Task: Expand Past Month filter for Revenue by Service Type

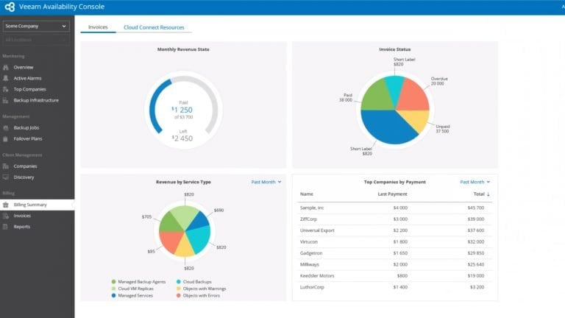Action: pyautogui.click(x=266, y=182)
